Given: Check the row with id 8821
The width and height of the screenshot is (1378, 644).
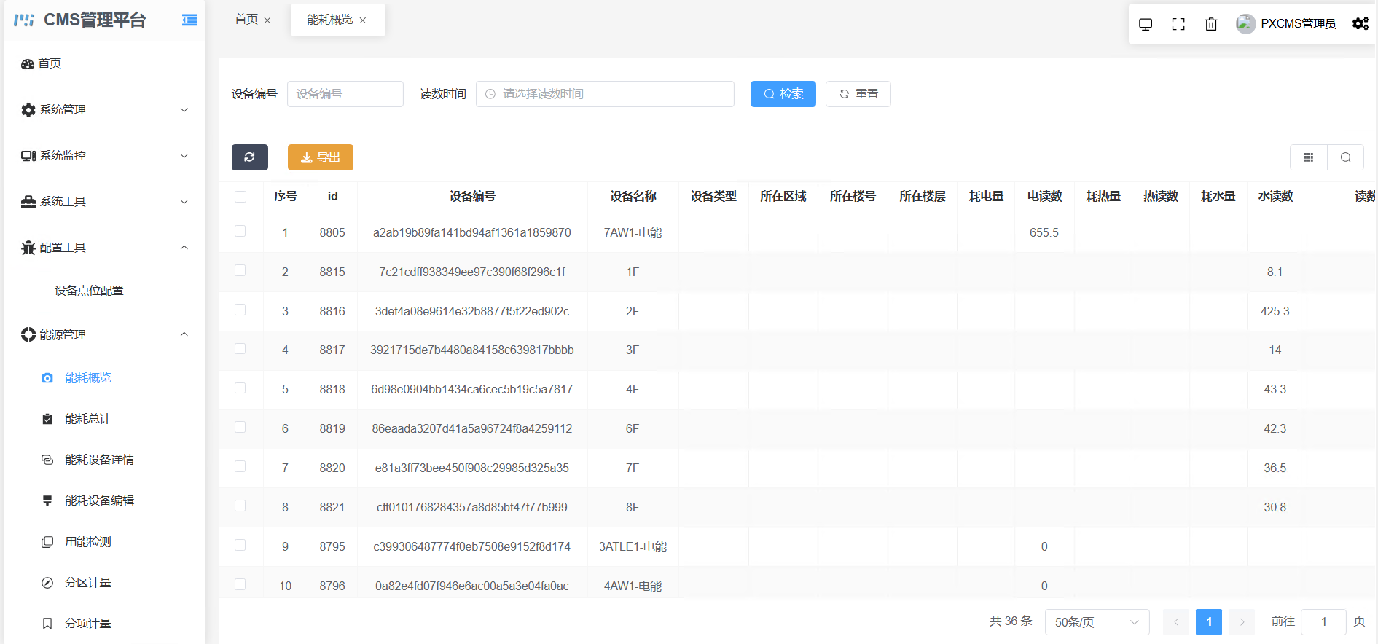Looking at the screenshot, I should 240,506.
